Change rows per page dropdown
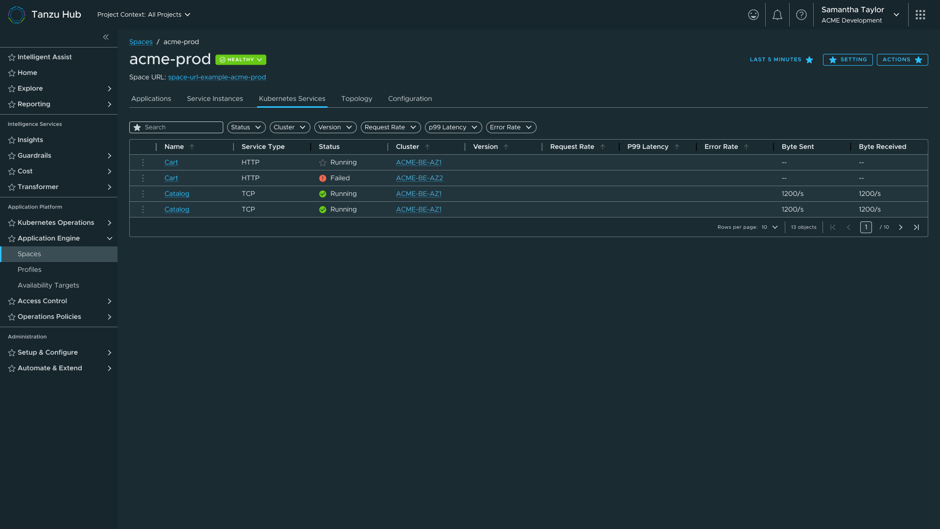 click(770, 227)
